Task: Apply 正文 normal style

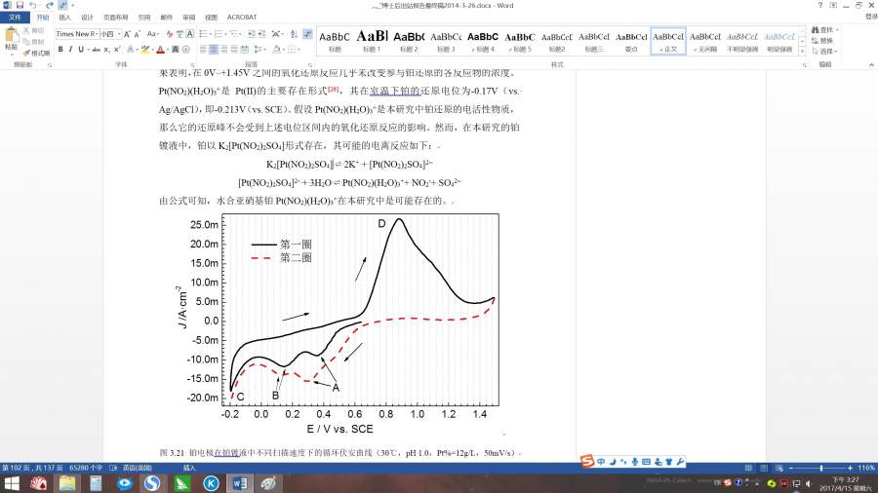Action: (668, 41)
